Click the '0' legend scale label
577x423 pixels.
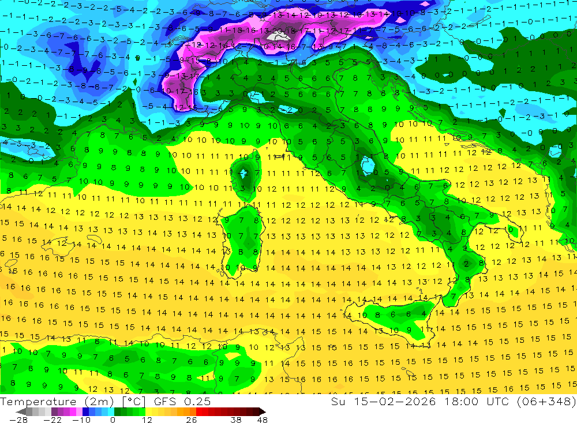click(113, 420)
